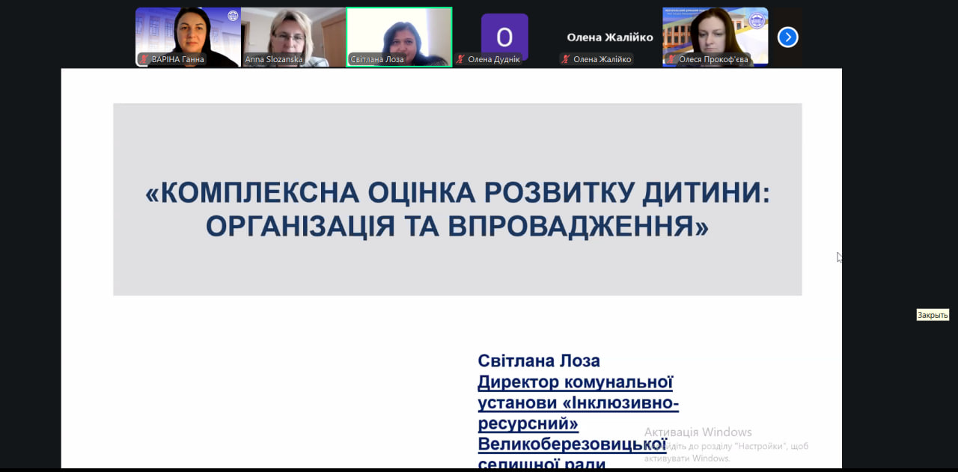The width and height of the screenshot is (958, 472).
Task: Click the Закрыть tooltip label
Action: [933, 315]
